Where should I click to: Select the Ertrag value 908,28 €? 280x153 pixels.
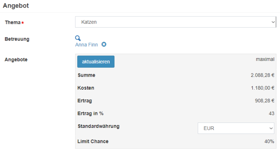click(265, 101)
